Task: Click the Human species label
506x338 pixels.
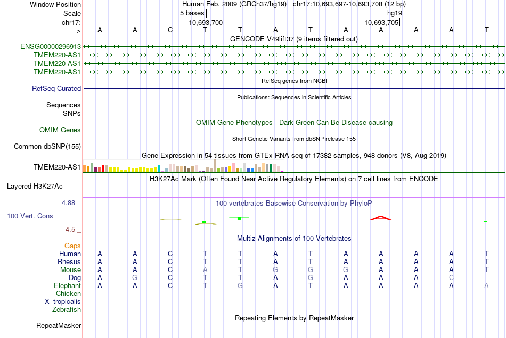Action: click(x=70, y=253)
